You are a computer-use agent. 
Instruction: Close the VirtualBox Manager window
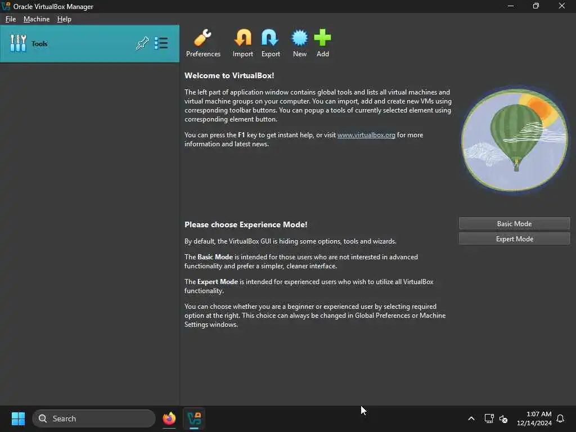pyautogui.click(x=562, y=6)
